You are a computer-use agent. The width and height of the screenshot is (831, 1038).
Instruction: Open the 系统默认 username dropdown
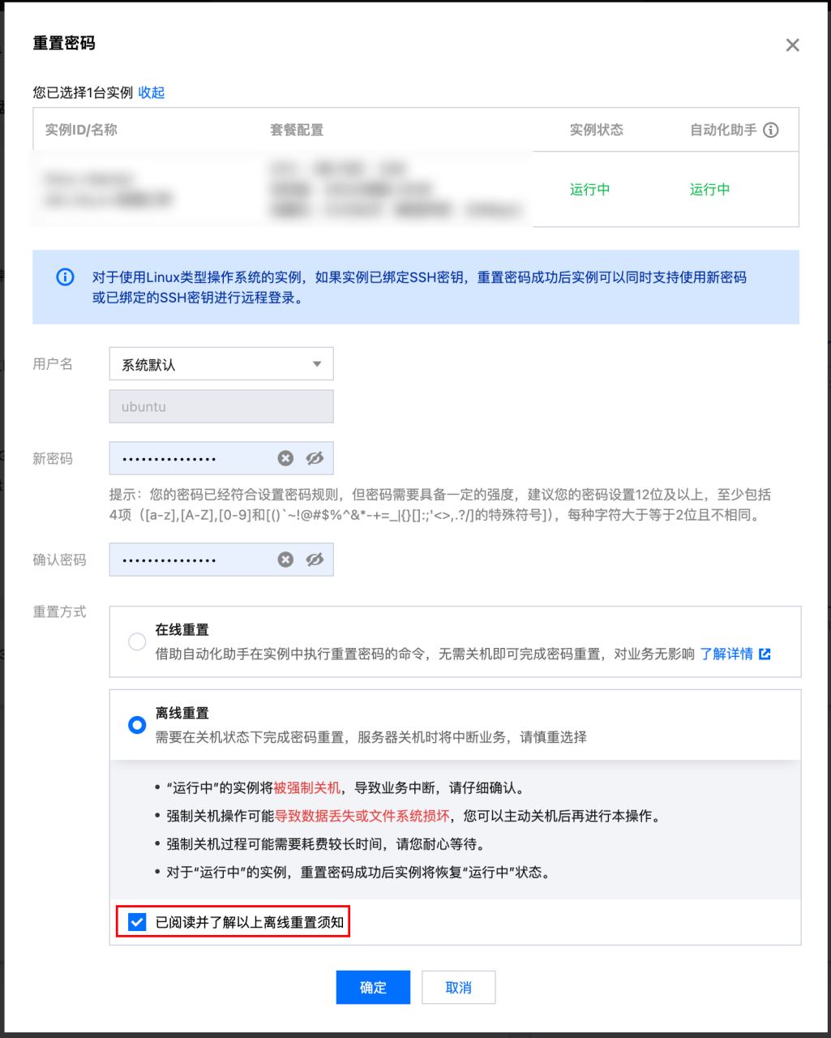click(x=221, y=364)
